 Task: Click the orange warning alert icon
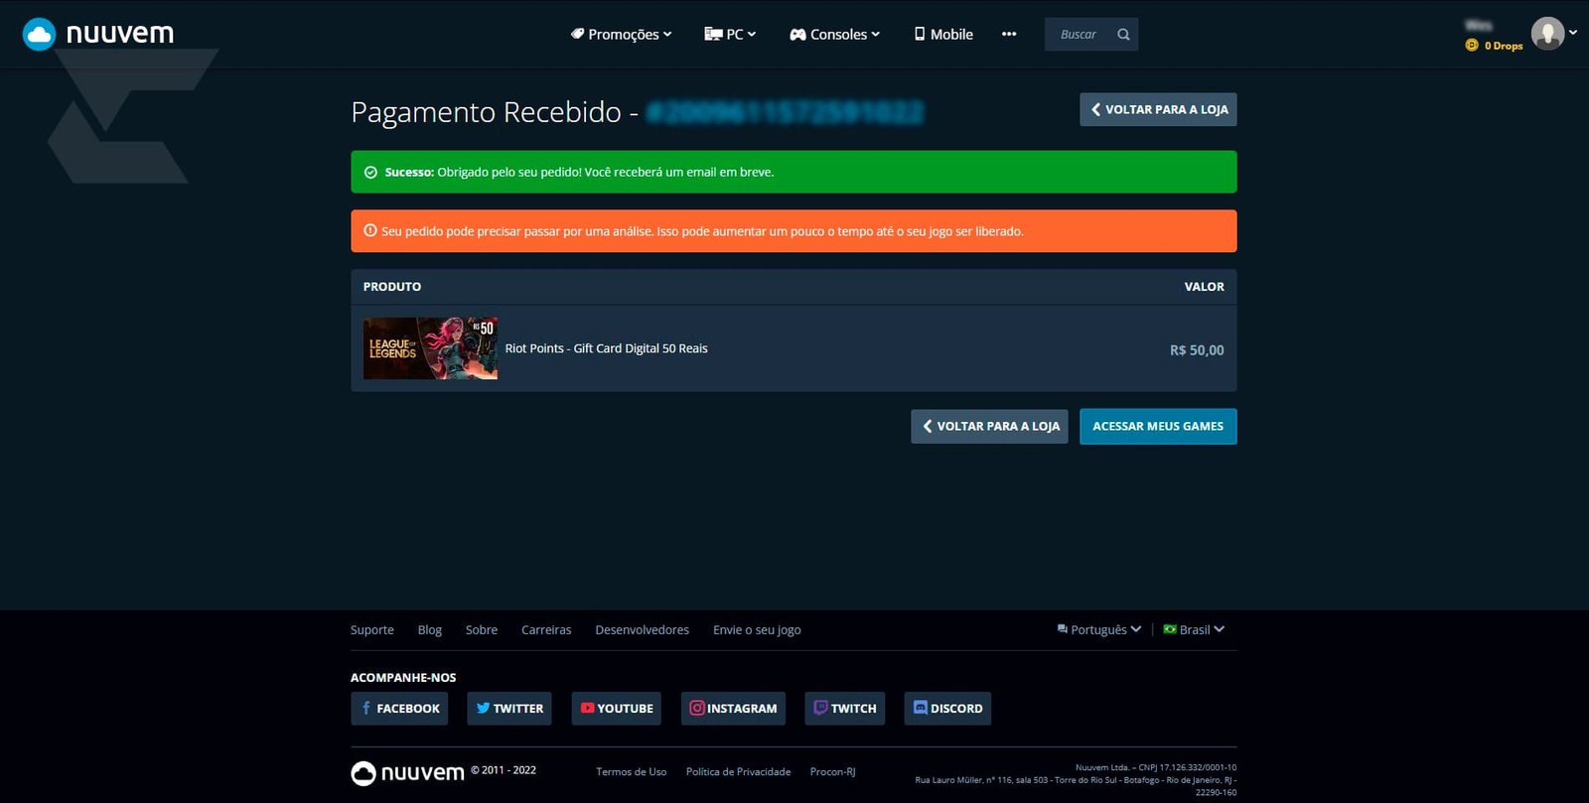click(x=370, y=230)
